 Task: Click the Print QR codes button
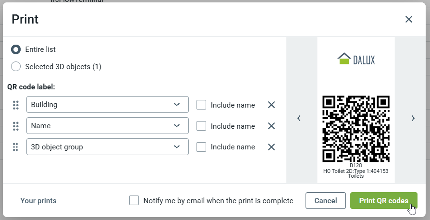click(x=383, y=201)
